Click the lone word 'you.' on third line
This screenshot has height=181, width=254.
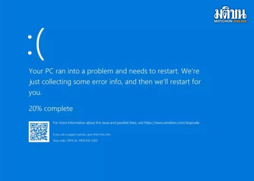click(x=35, y=93)
